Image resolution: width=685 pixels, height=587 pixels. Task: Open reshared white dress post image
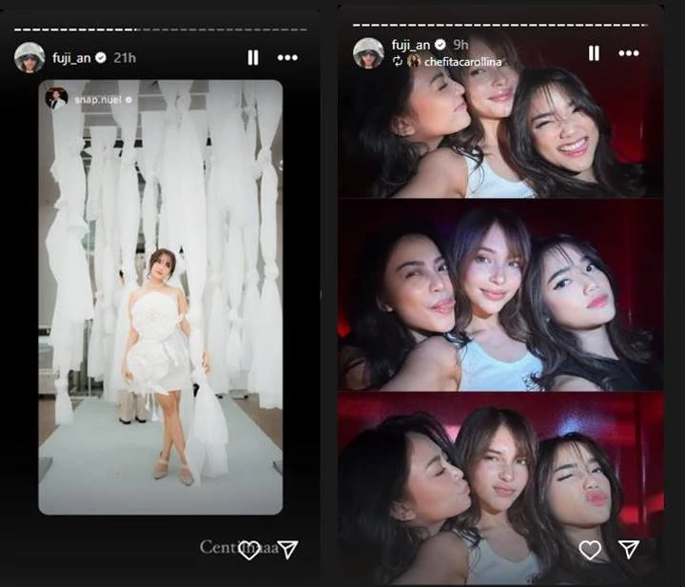[x=161, y=297]
